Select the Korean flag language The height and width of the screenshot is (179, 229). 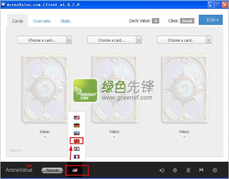tap(76, 149)
